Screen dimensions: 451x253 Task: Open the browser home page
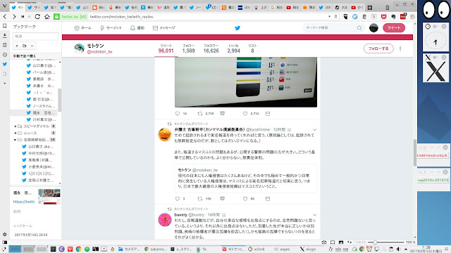pos(47,17)
